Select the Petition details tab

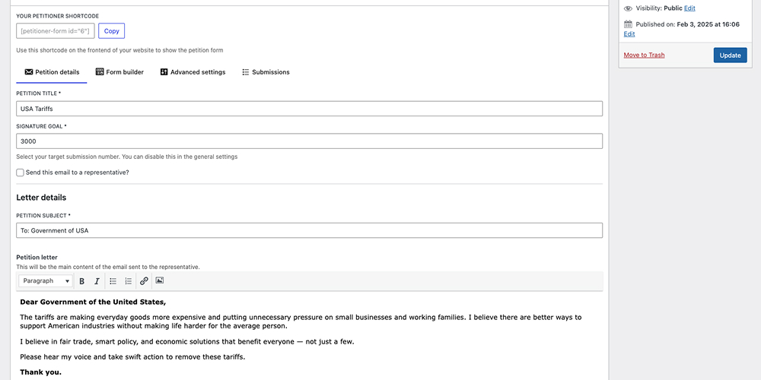tap(52, 72)
